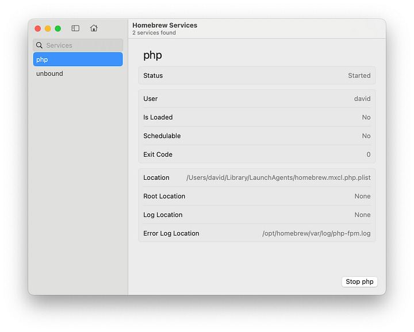414x332 pixels.
Task: Click the homebrew.mxcl.php.plist path
Action: [278, 177]
